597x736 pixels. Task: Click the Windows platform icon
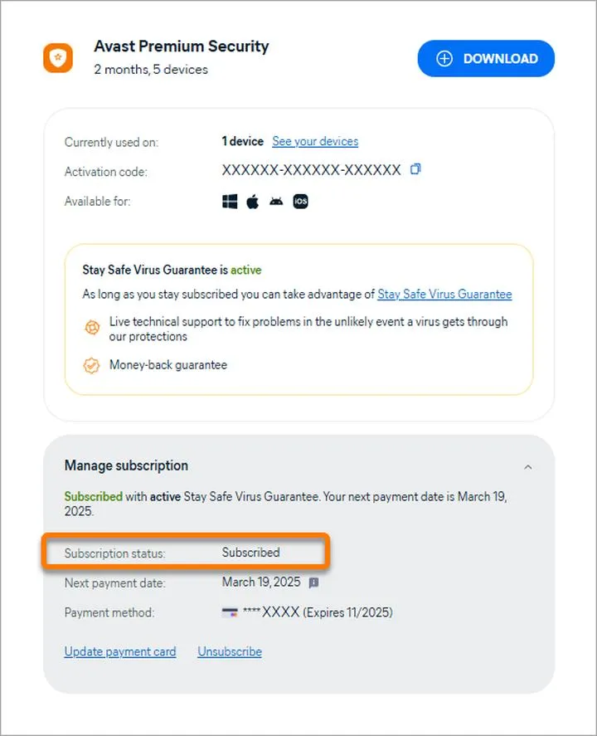pyautogui.click(x=230, y=202)
